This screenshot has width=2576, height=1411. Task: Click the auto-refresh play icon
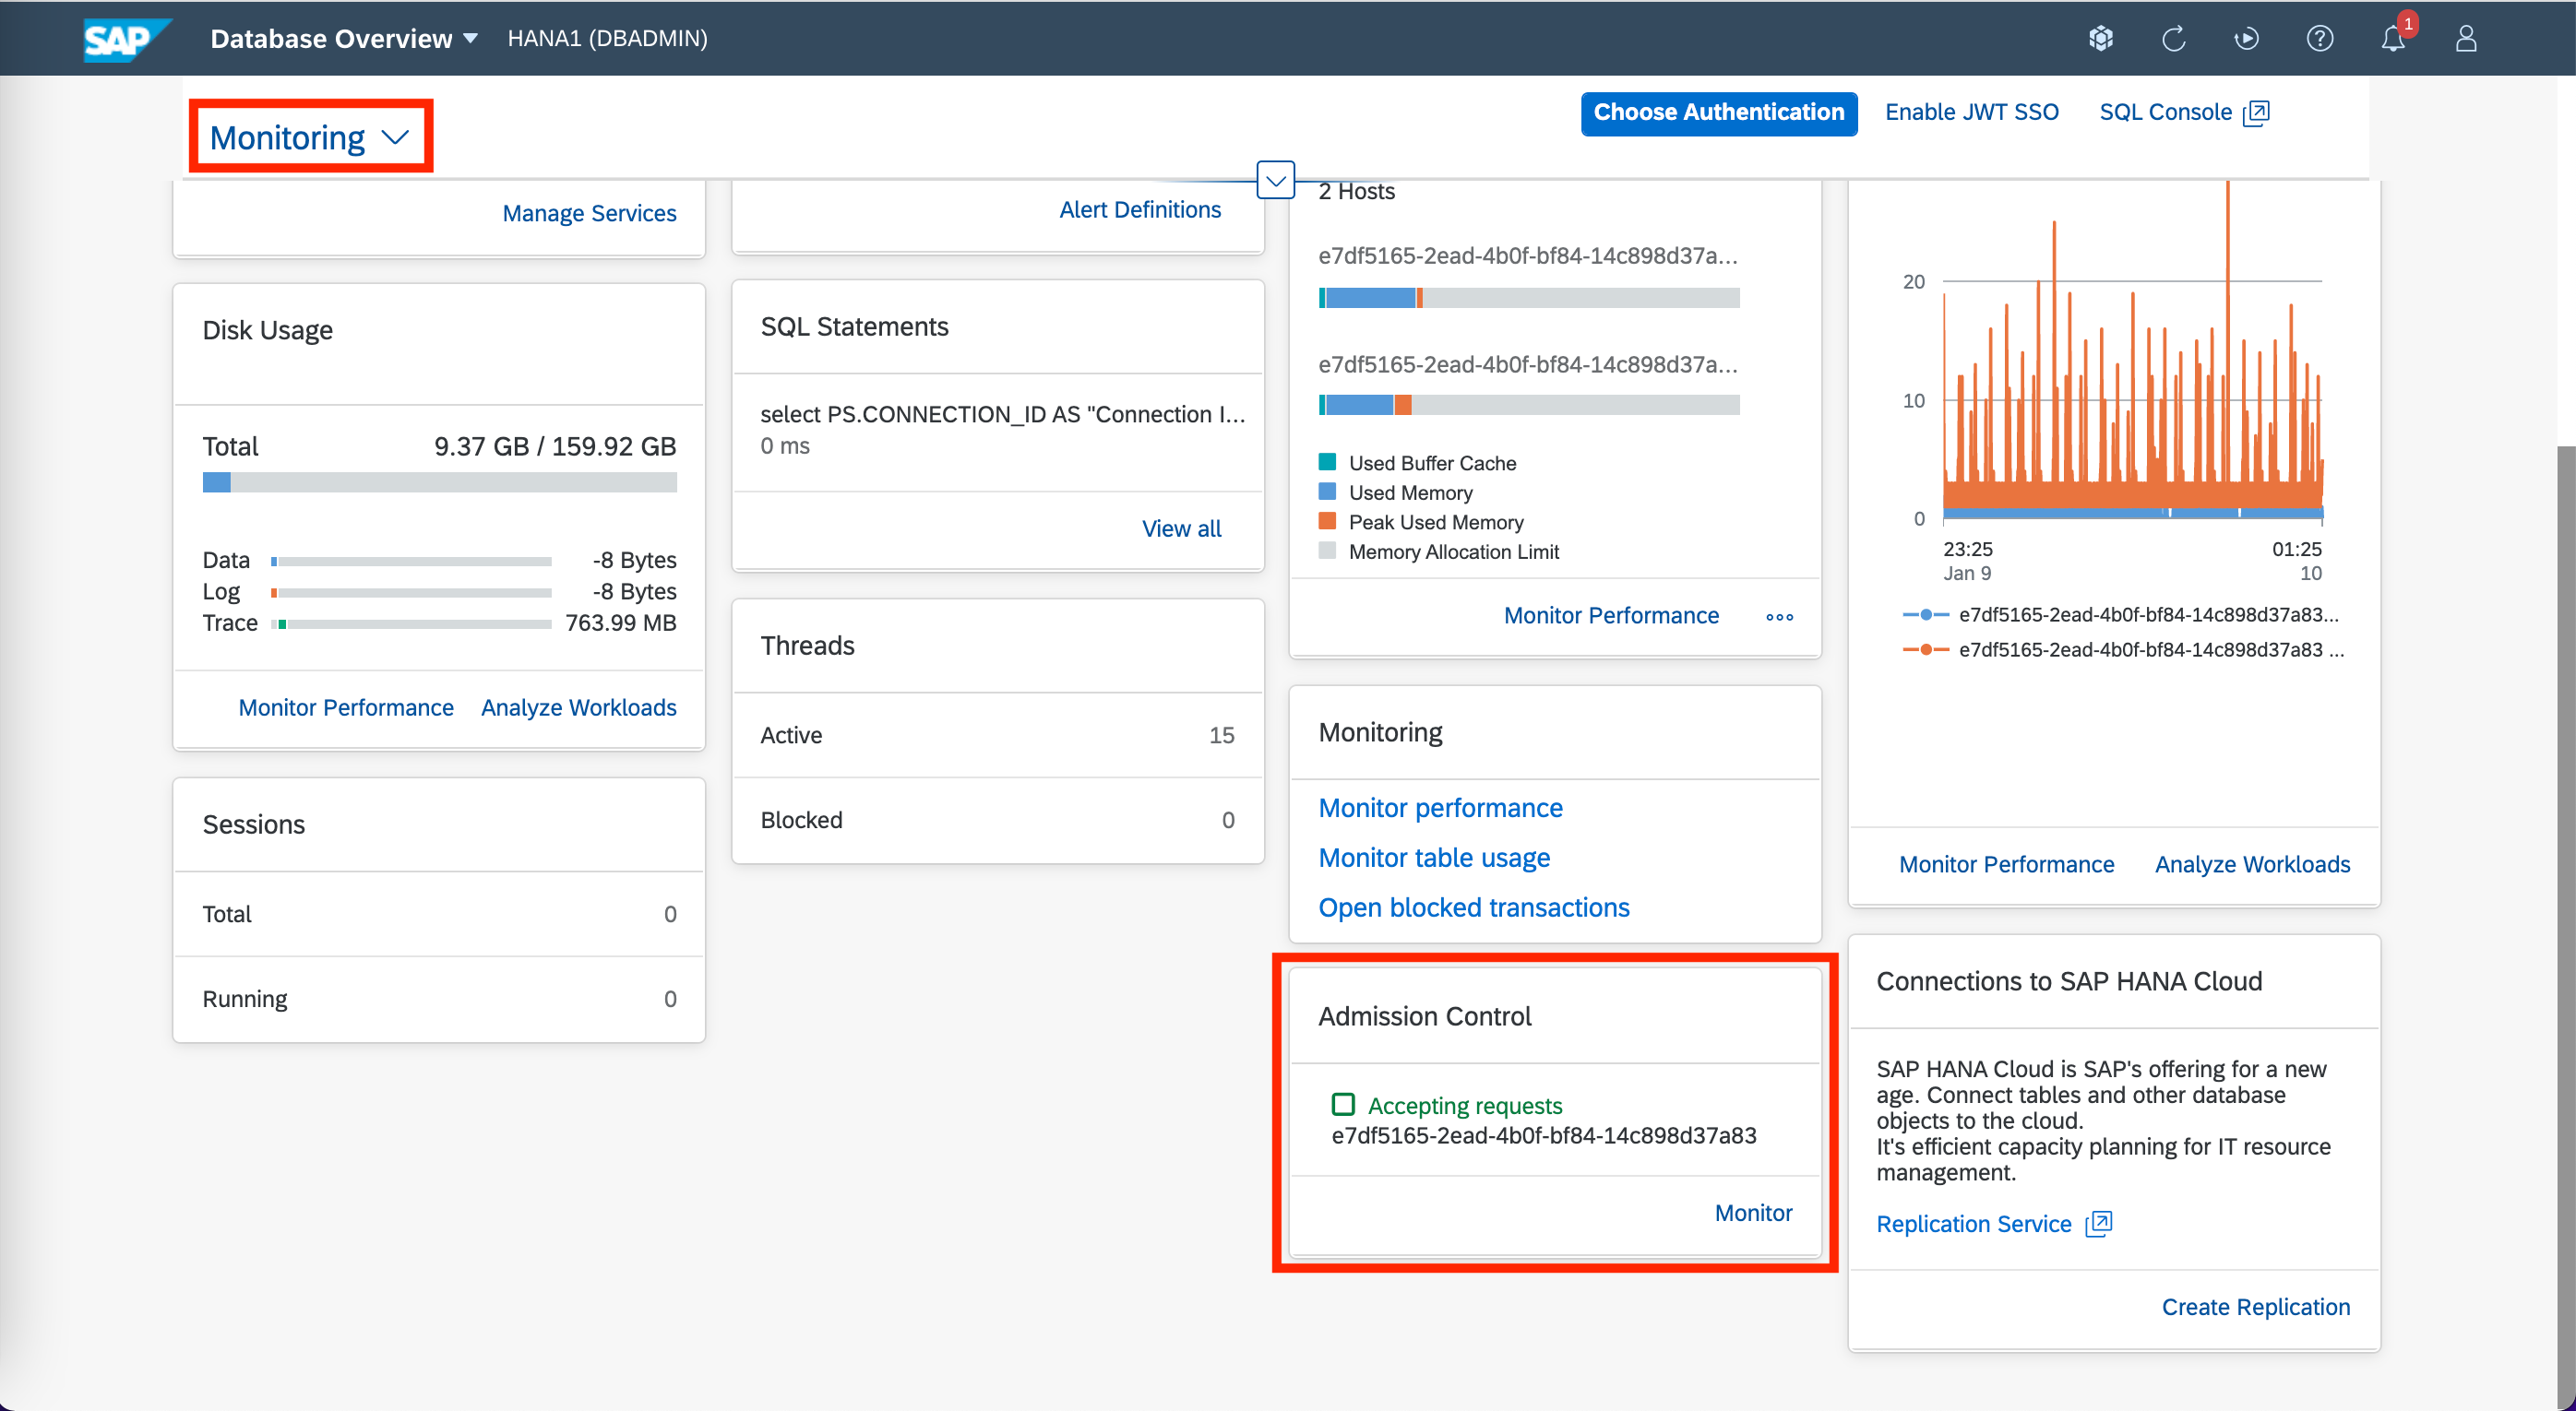click(2246, 38)
